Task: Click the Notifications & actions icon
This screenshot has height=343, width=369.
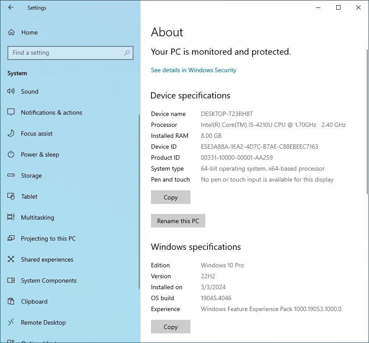Action: (x=11, y=112)
